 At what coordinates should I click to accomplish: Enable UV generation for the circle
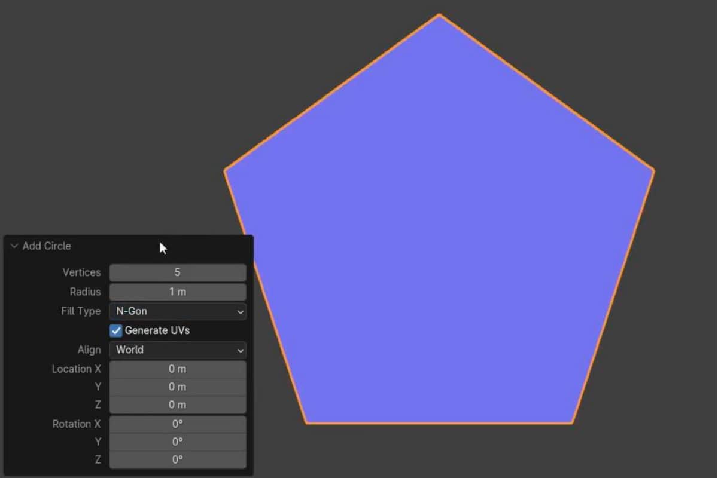(115, 330)
